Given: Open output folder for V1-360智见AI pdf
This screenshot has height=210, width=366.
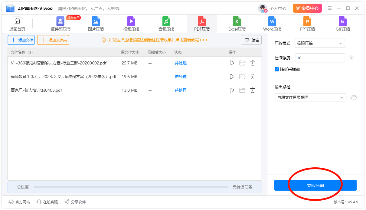Looking at the screenshot, I should (x=242, y=63).
